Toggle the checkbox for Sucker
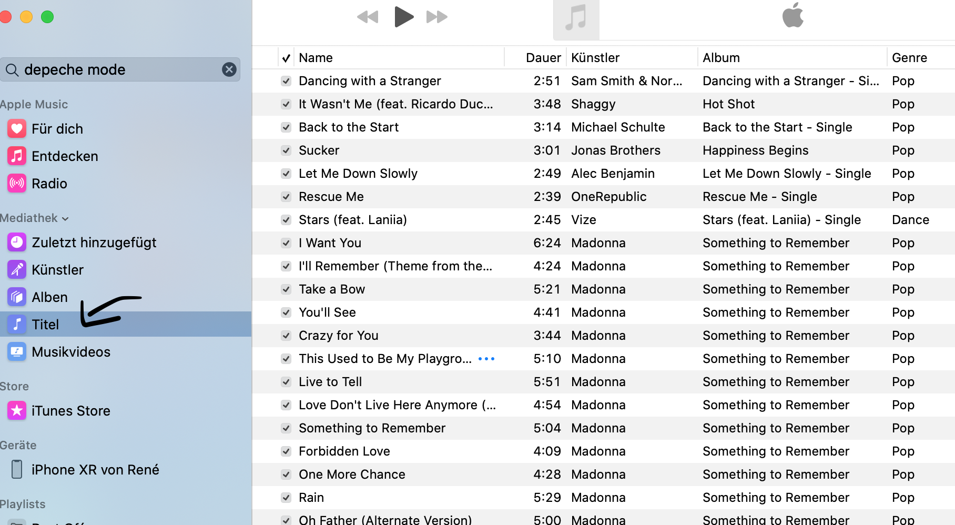Screen dimensions: 955x525 coord(286,150)
